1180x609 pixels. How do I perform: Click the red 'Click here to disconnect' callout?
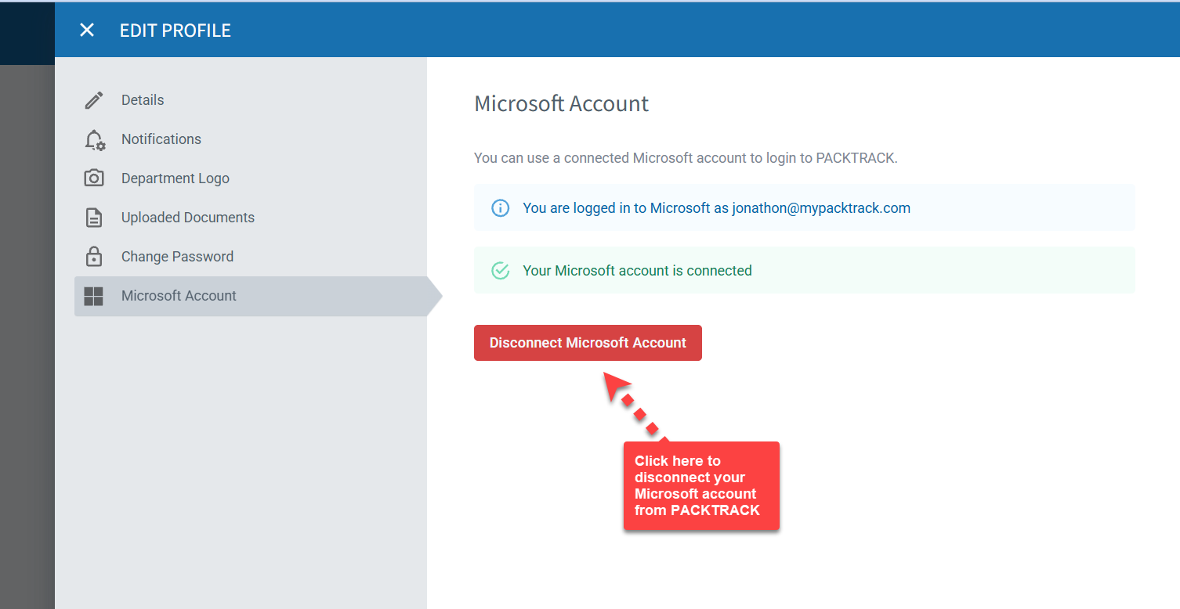coord(700,486)
